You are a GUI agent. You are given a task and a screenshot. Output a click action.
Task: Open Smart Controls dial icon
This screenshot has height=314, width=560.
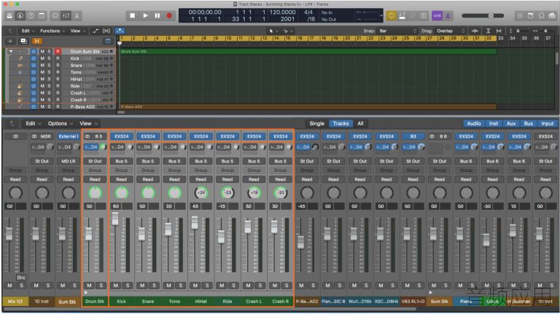click(x=55, y=16)
